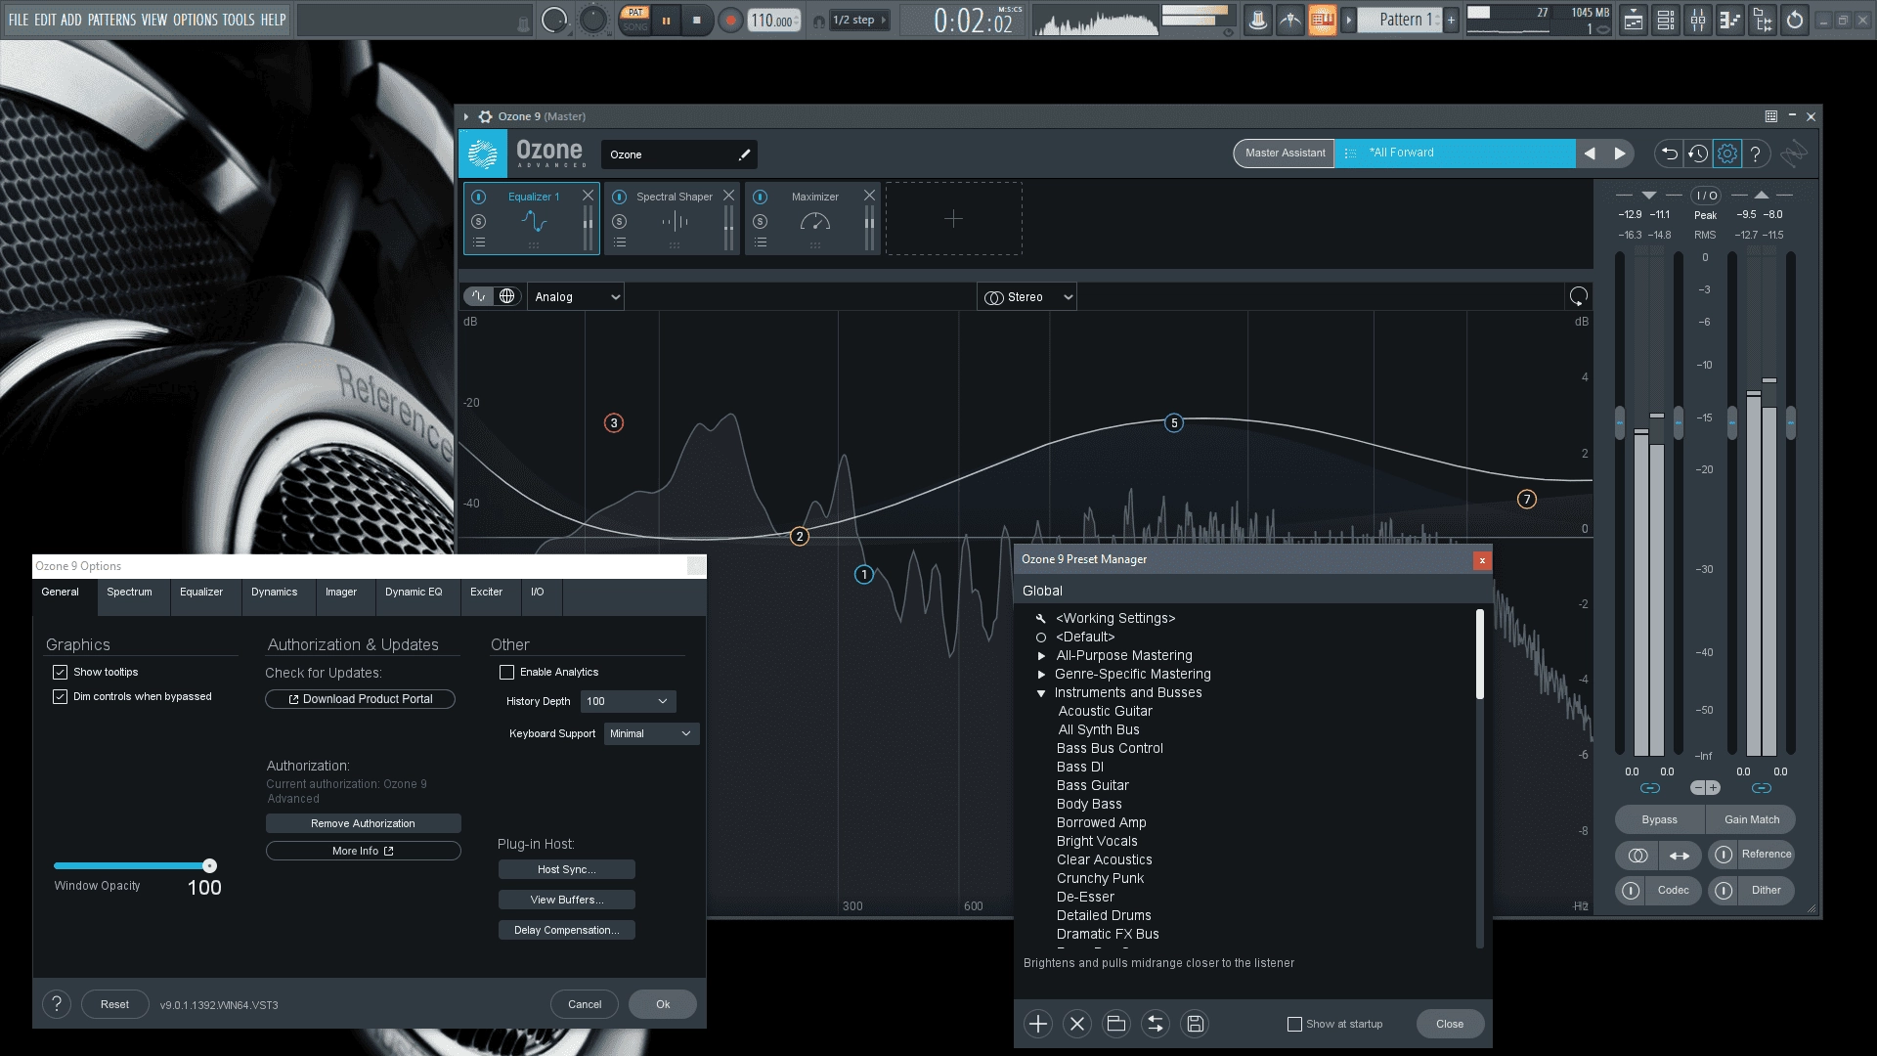The image size is (1877, 1056).
Task: Remove the Spectral Shaper module
Action: point(728,196)
